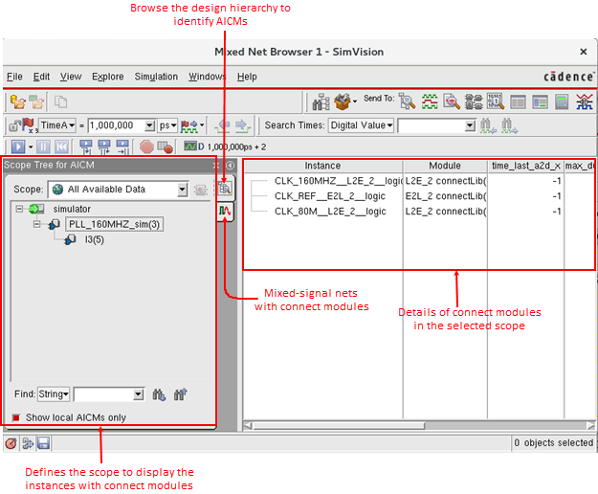Viewport: 598px width, 494px height.
Task: Search backward with left binoculars-waveform icon
Action: tap(488, 125)
